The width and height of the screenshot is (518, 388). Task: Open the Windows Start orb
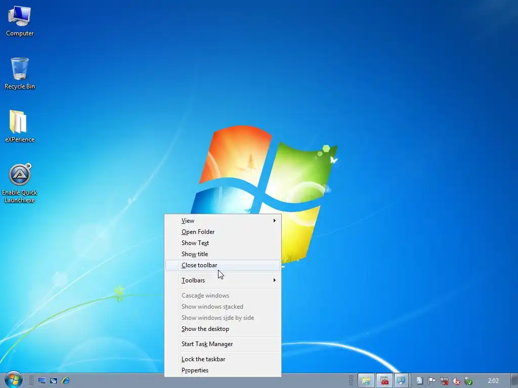point(14,379)
